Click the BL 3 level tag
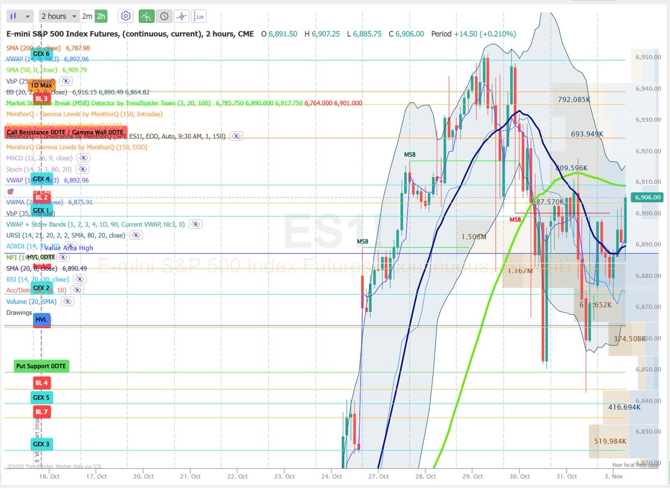 [x=42, y=99]
